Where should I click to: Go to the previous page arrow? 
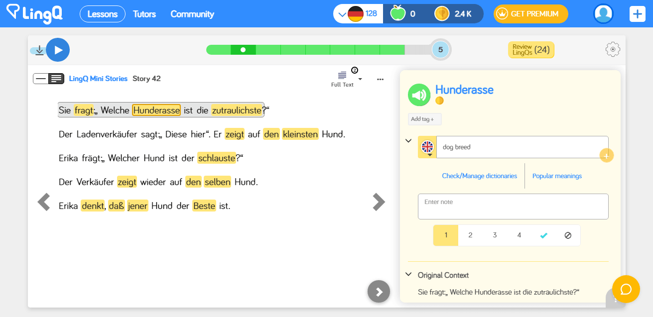[44, 202]
